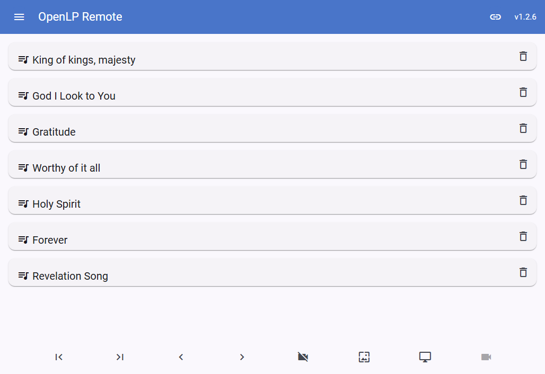Select the Gratitude service item
The image size is (545, 374).
(x=54, y=132)
